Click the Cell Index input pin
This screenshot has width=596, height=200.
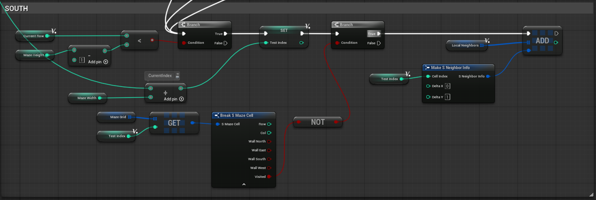[428, 76]
